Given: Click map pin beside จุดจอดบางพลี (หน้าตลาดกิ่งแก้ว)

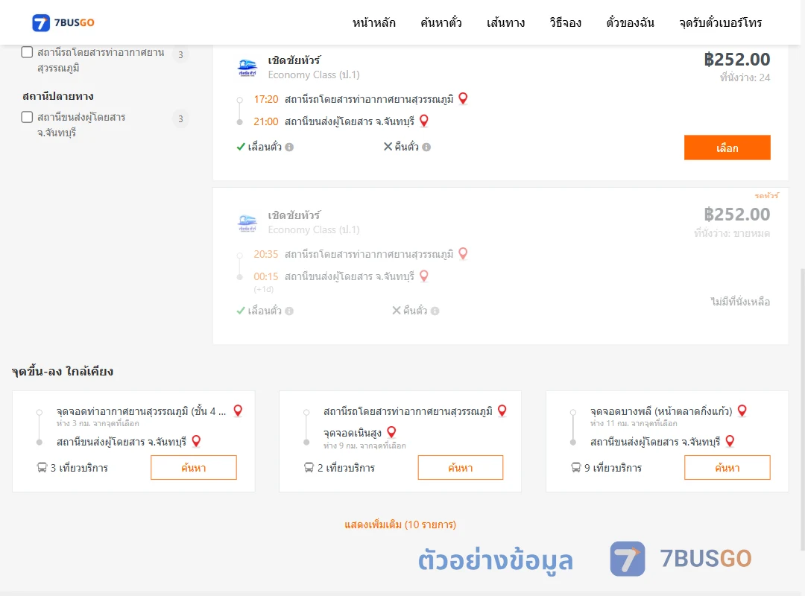Looking at the screenshot, I should coord(742,410).
